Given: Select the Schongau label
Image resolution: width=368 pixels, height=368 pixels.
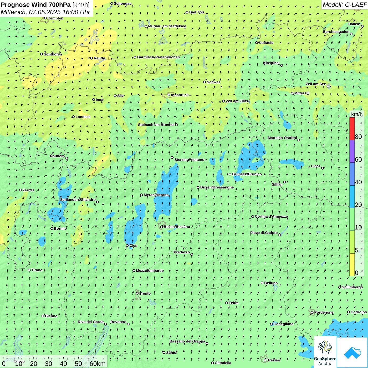Looking at the screenshot, I should tap(122, 3).
